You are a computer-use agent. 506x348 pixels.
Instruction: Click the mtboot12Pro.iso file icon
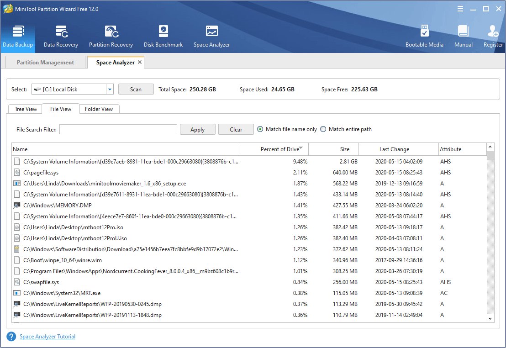coord(17,227)
